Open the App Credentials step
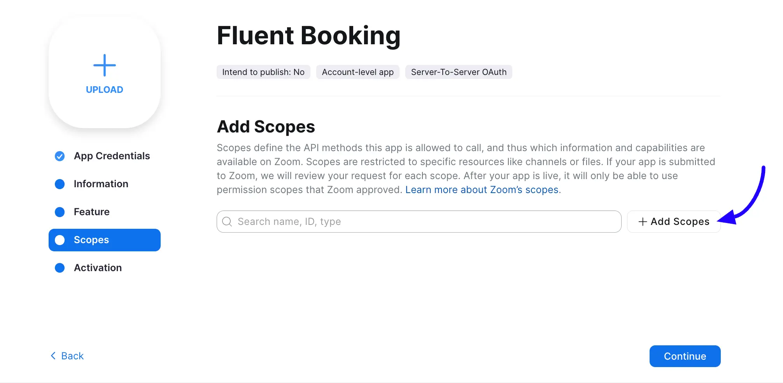Screen dimensions: 783x383 pyautogui.click(x=112, y=156)
